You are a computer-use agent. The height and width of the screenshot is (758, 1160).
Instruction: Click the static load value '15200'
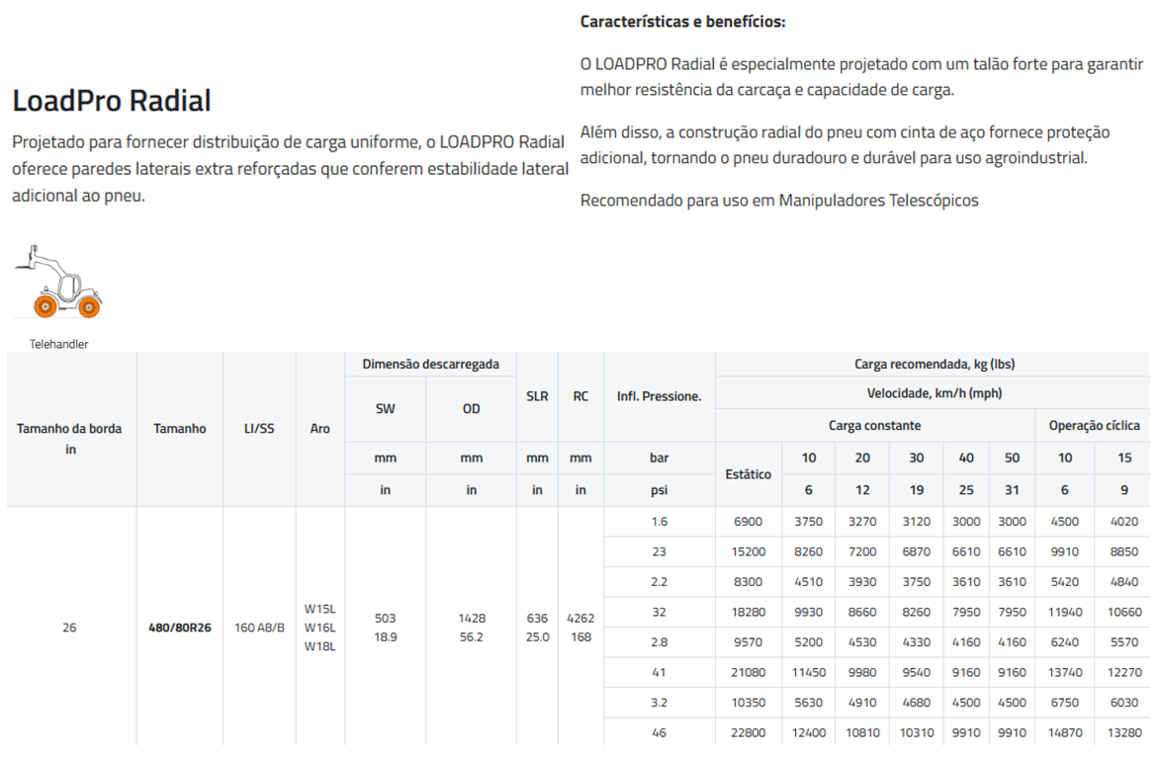pyautogui.click(x=748, y=551)
